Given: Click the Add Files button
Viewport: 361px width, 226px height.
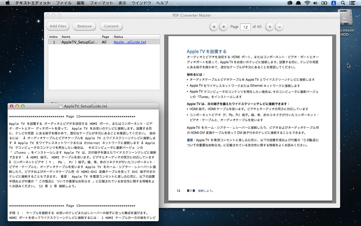Looking at the screenshot, I should point(58,26).
